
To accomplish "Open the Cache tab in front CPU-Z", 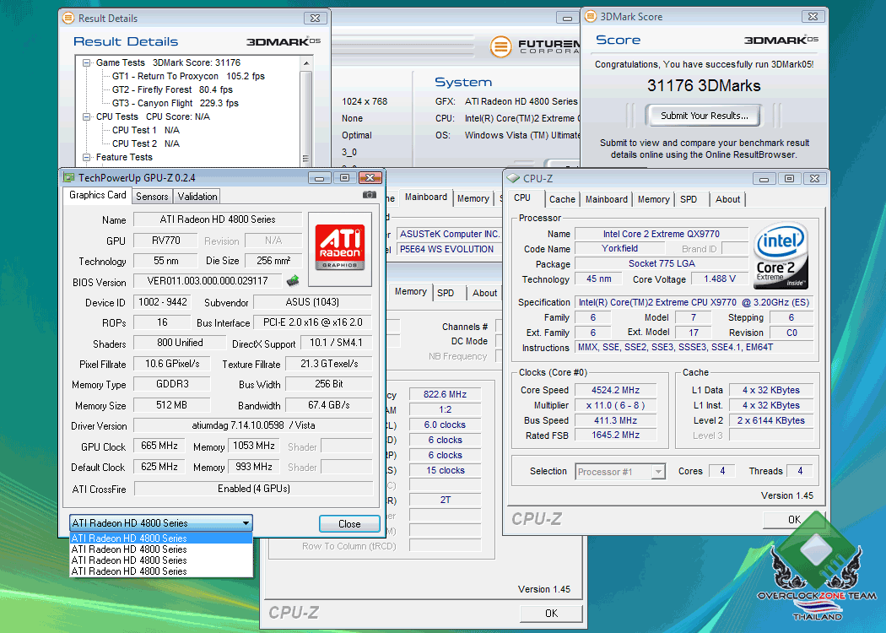I will pos(562,199).
